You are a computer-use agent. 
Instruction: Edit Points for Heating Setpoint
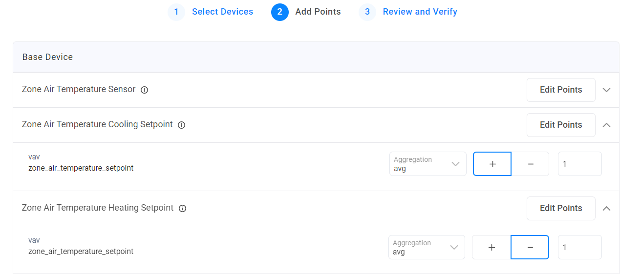click(561, 208)
